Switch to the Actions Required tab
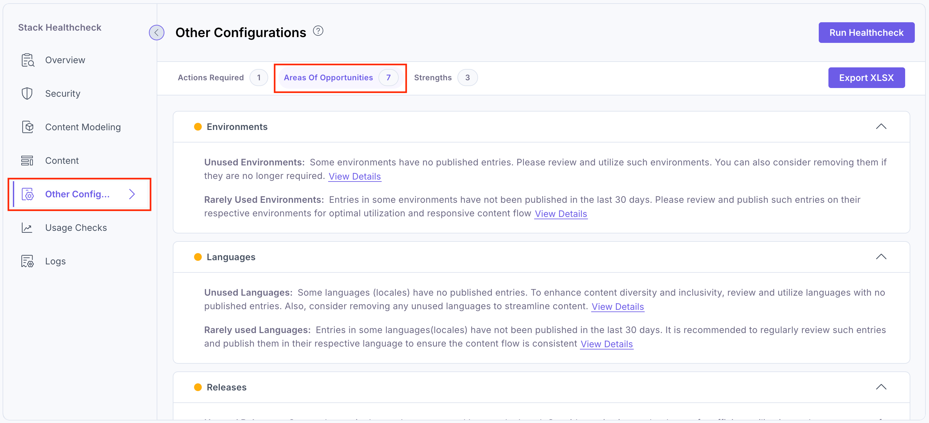Screen dimensions: 929x423 pos(210,77)
